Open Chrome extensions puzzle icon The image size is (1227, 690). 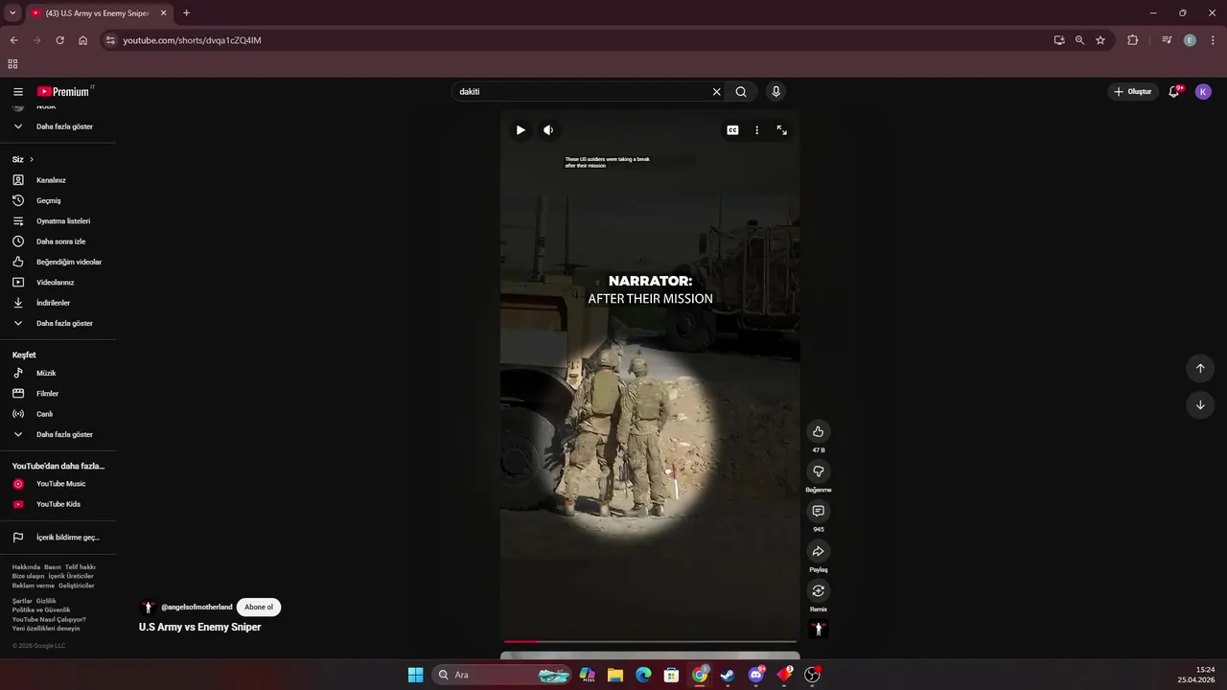(x=1132, y=40)
